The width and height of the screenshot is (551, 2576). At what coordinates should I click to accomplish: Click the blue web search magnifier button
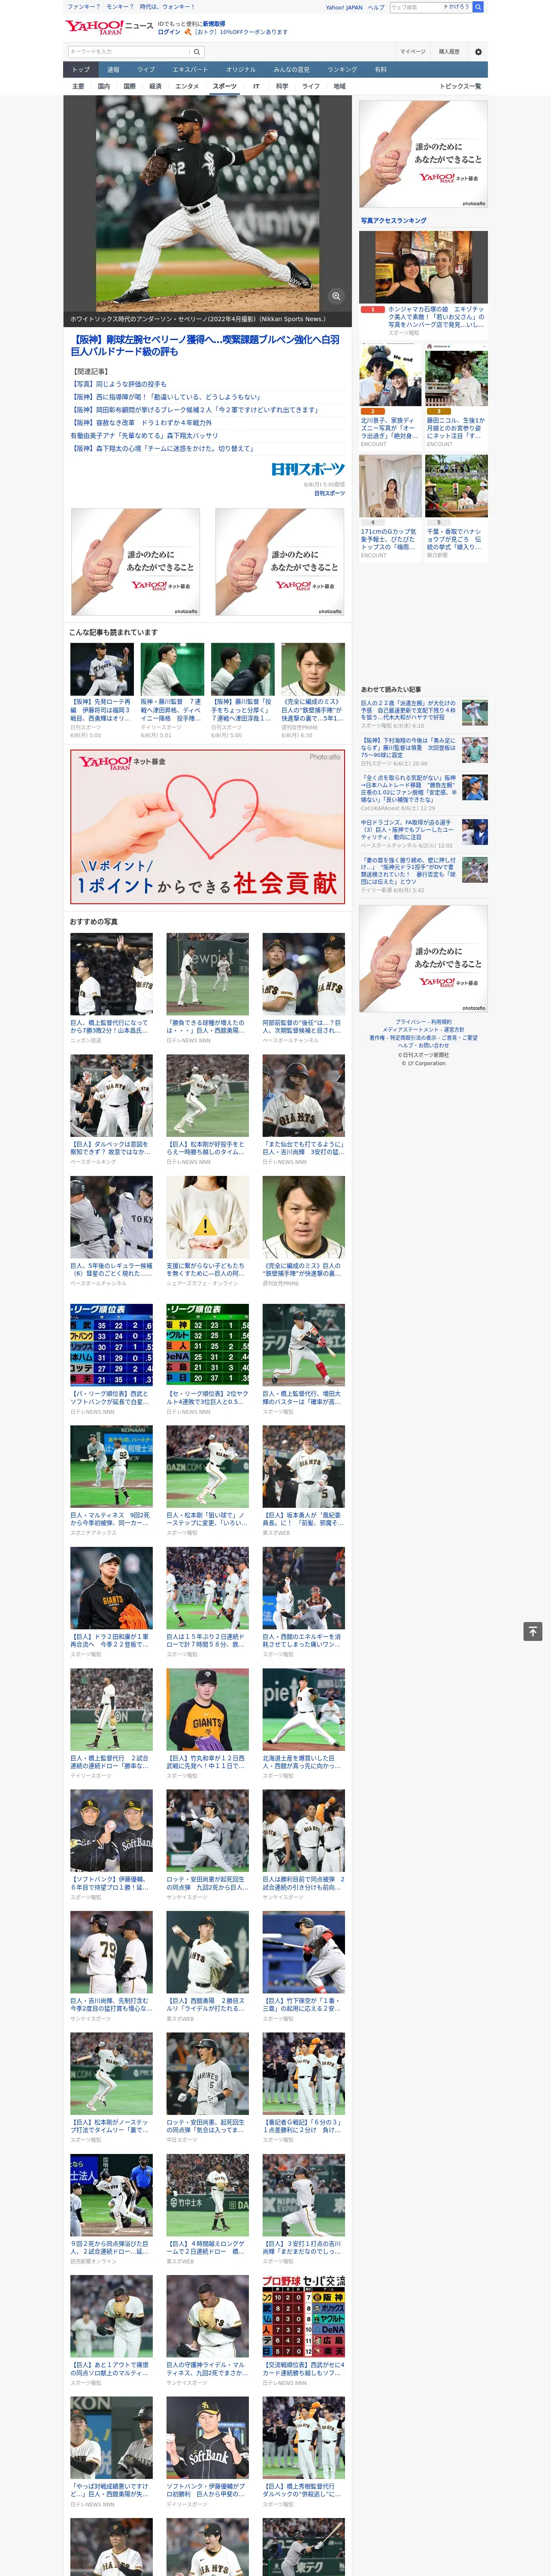point(478,7)
